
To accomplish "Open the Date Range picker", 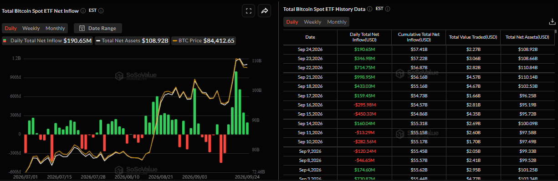I will (x=97, y=28).
